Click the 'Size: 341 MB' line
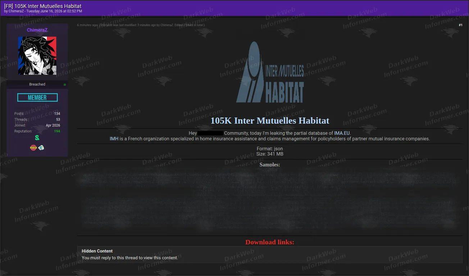469x276 pixels. [x=270, y=154]
